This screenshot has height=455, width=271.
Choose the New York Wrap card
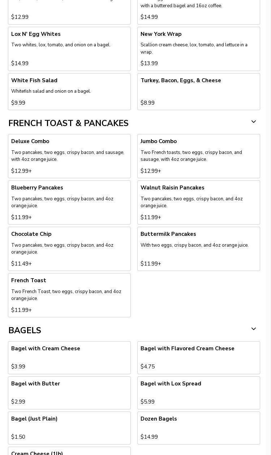click(199, 49)
